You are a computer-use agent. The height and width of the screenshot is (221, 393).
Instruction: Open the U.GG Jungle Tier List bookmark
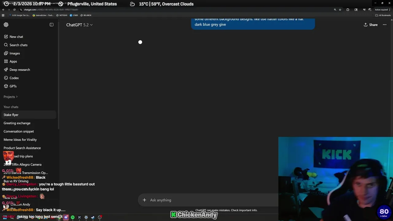coord(19,15)
